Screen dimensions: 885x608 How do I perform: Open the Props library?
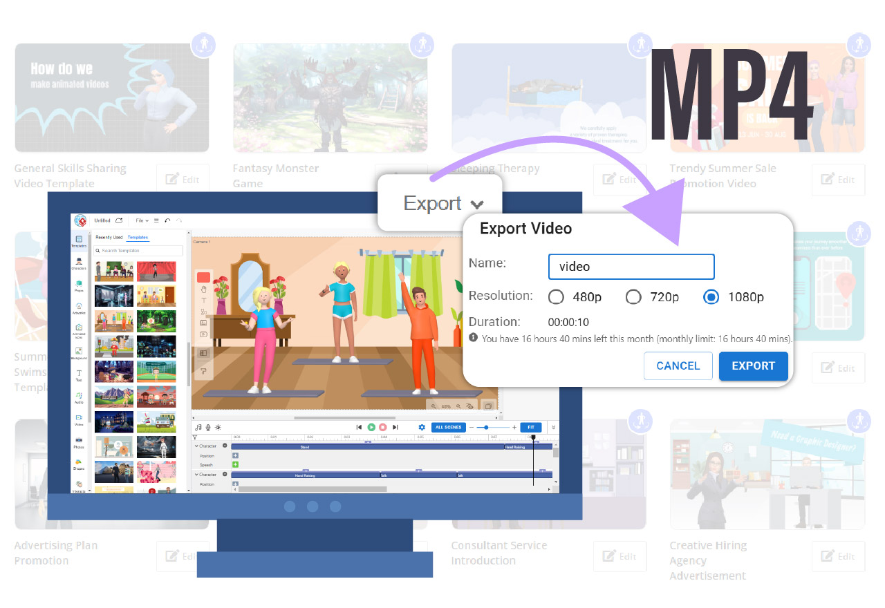(x=80, y=282)
